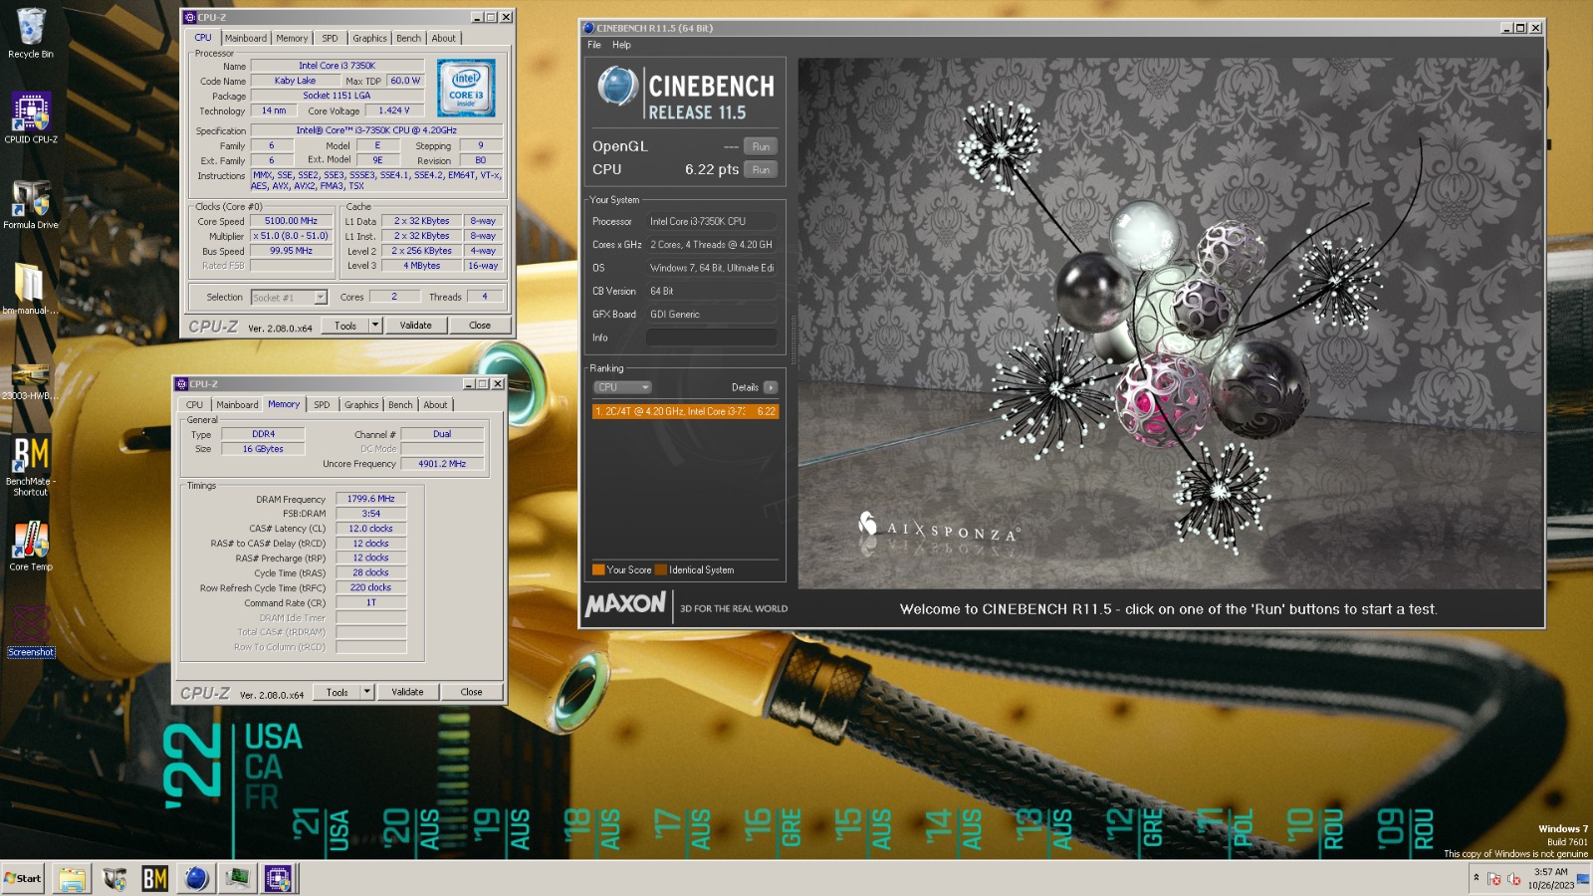This screenshot has height=896, width=1593.
Task: Click the muted volume speaker tray icon
Action: (1514, 879)
